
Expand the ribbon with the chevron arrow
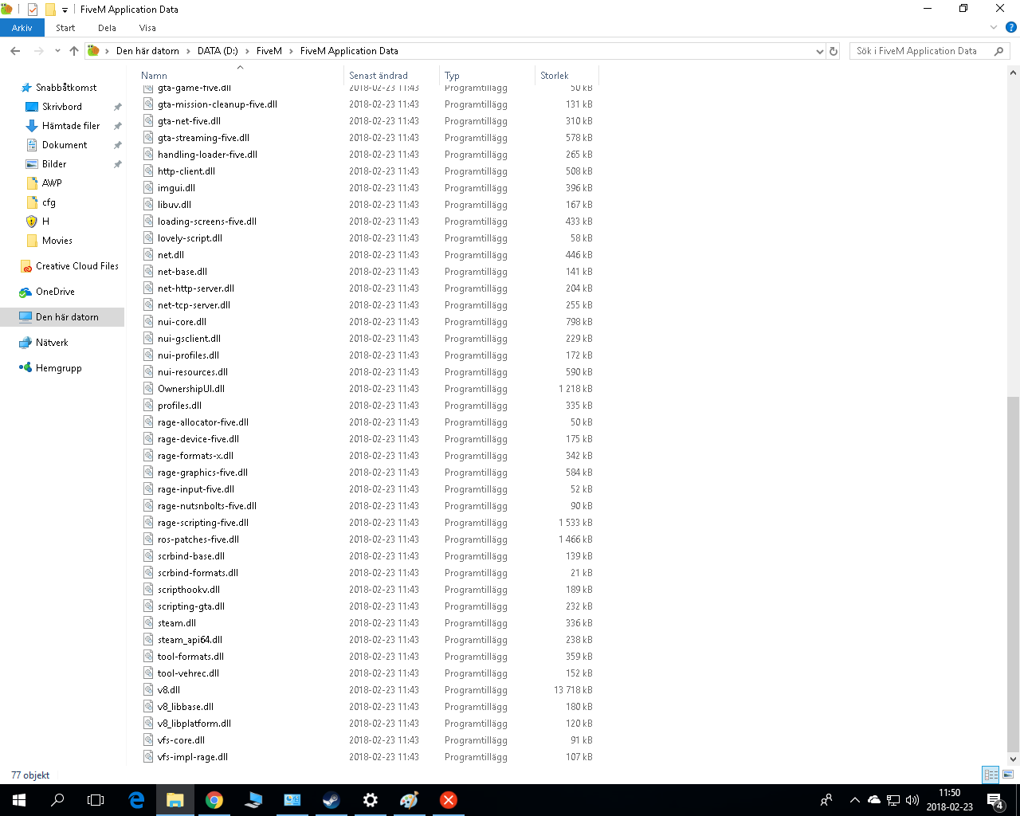coord(994,27)
